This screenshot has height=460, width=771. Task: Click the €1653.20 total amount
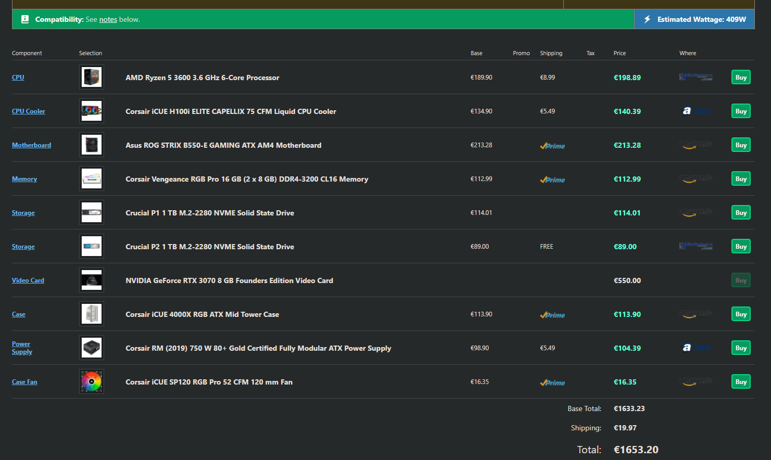pyautogui.click(x=636, y=450)
